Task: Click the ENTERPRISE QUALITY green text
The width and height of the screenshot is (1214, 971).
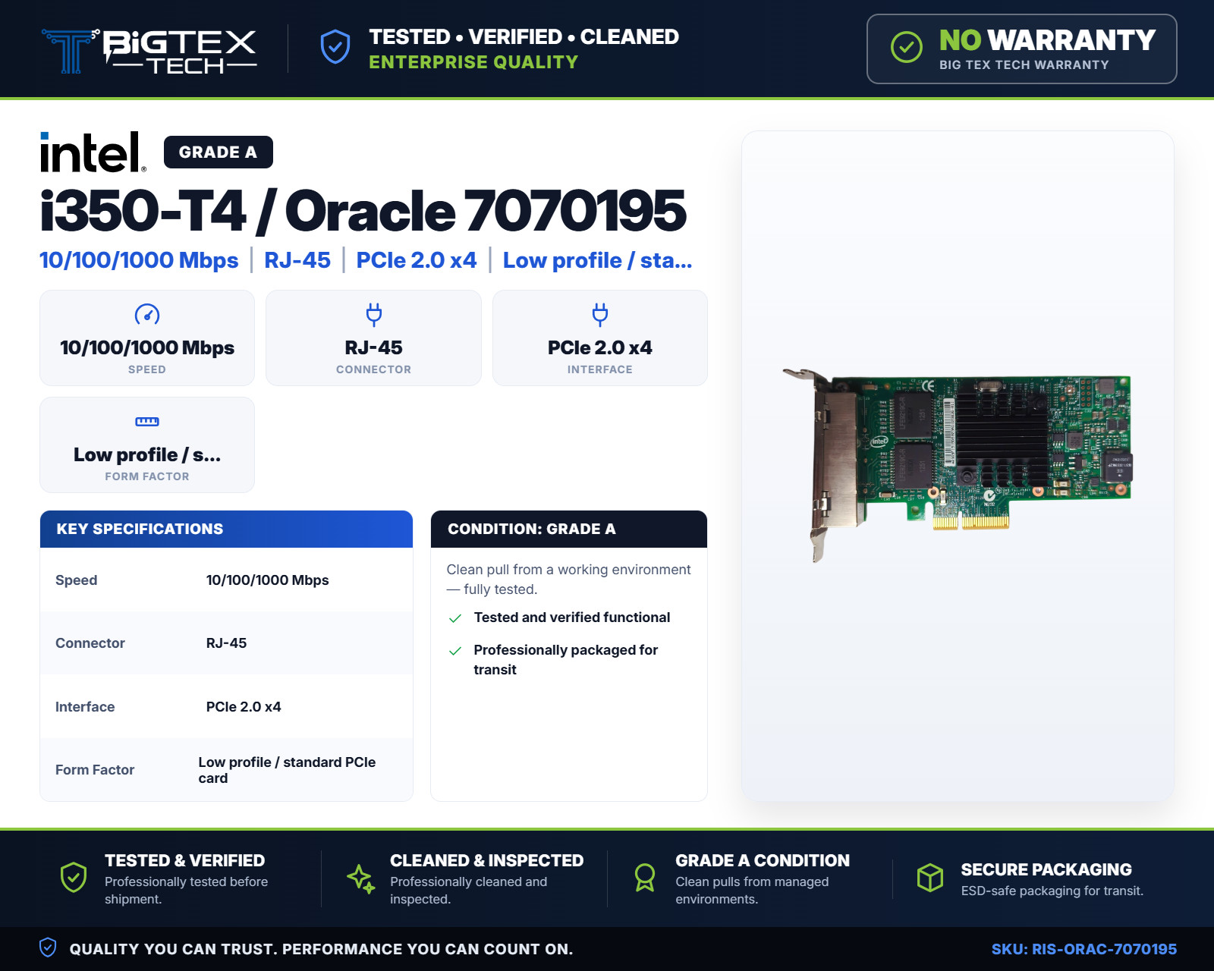Action: [473, 62]
